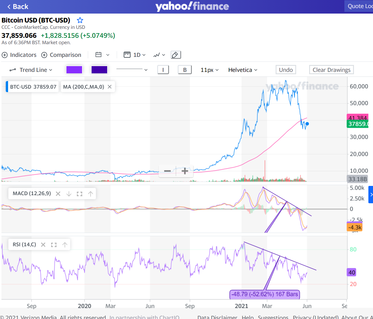Zoom out the chart with minus button
The width and height of the screenshot is (373, 319).
167,171
